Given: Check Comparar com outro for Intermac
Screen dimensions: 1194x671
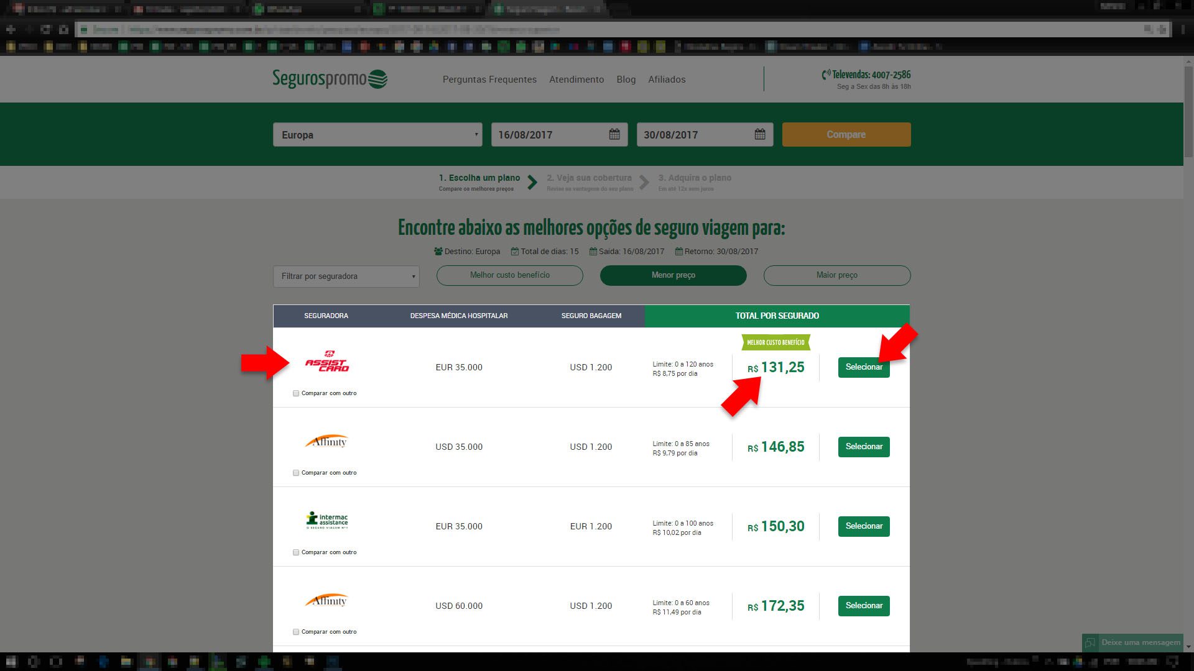Looking at the screenshot, I should coord(296,552).
